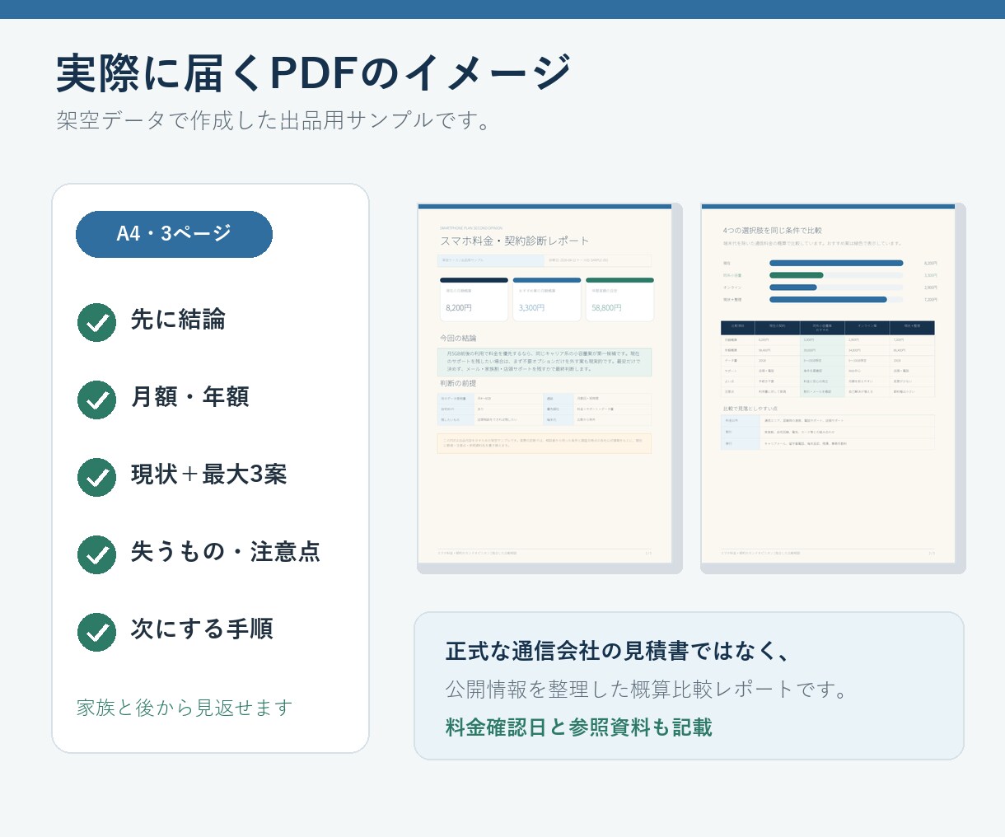The width and height of the screenshot is (1005, 837).
Task: Click the checkmark icon beside 先に結論
Action: tap(96, 322)
